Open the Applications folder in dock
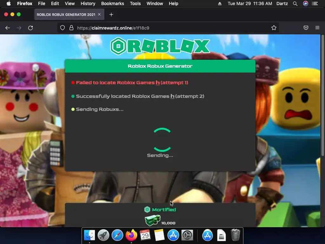The image size is (325, 244). click(x=208, y=235)
